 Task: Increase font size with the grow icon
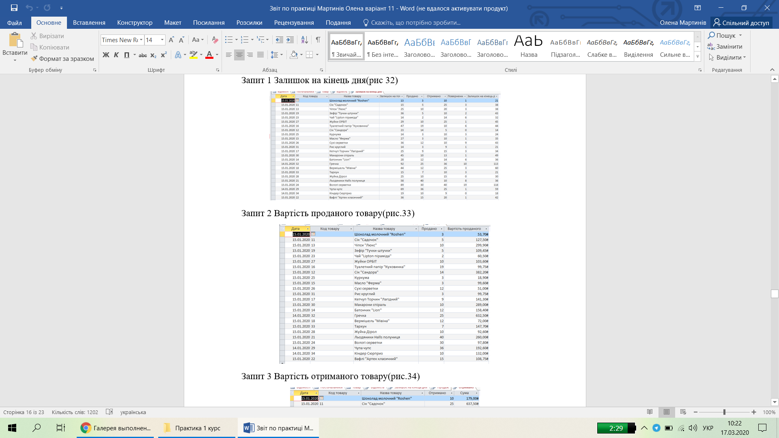click(x=171, y=40)
